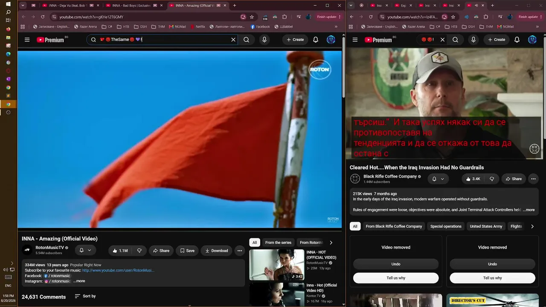Select Special operations chip
Viewport: 546px width, 307px height.
[x=446, y=226]
